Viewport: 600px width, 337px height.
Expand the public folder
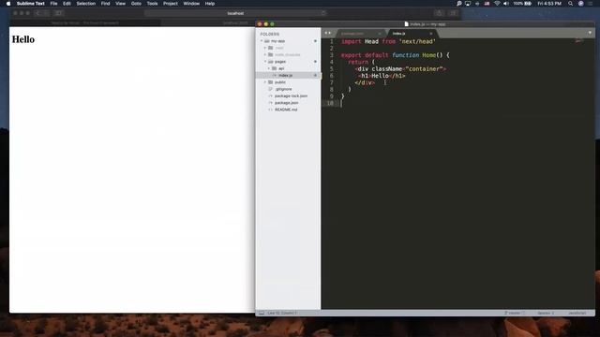click(265, 82)
